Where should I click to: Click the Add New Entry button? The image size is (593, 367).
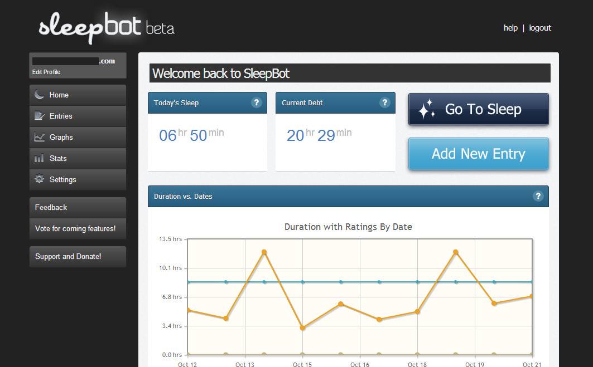click(479, 154)
